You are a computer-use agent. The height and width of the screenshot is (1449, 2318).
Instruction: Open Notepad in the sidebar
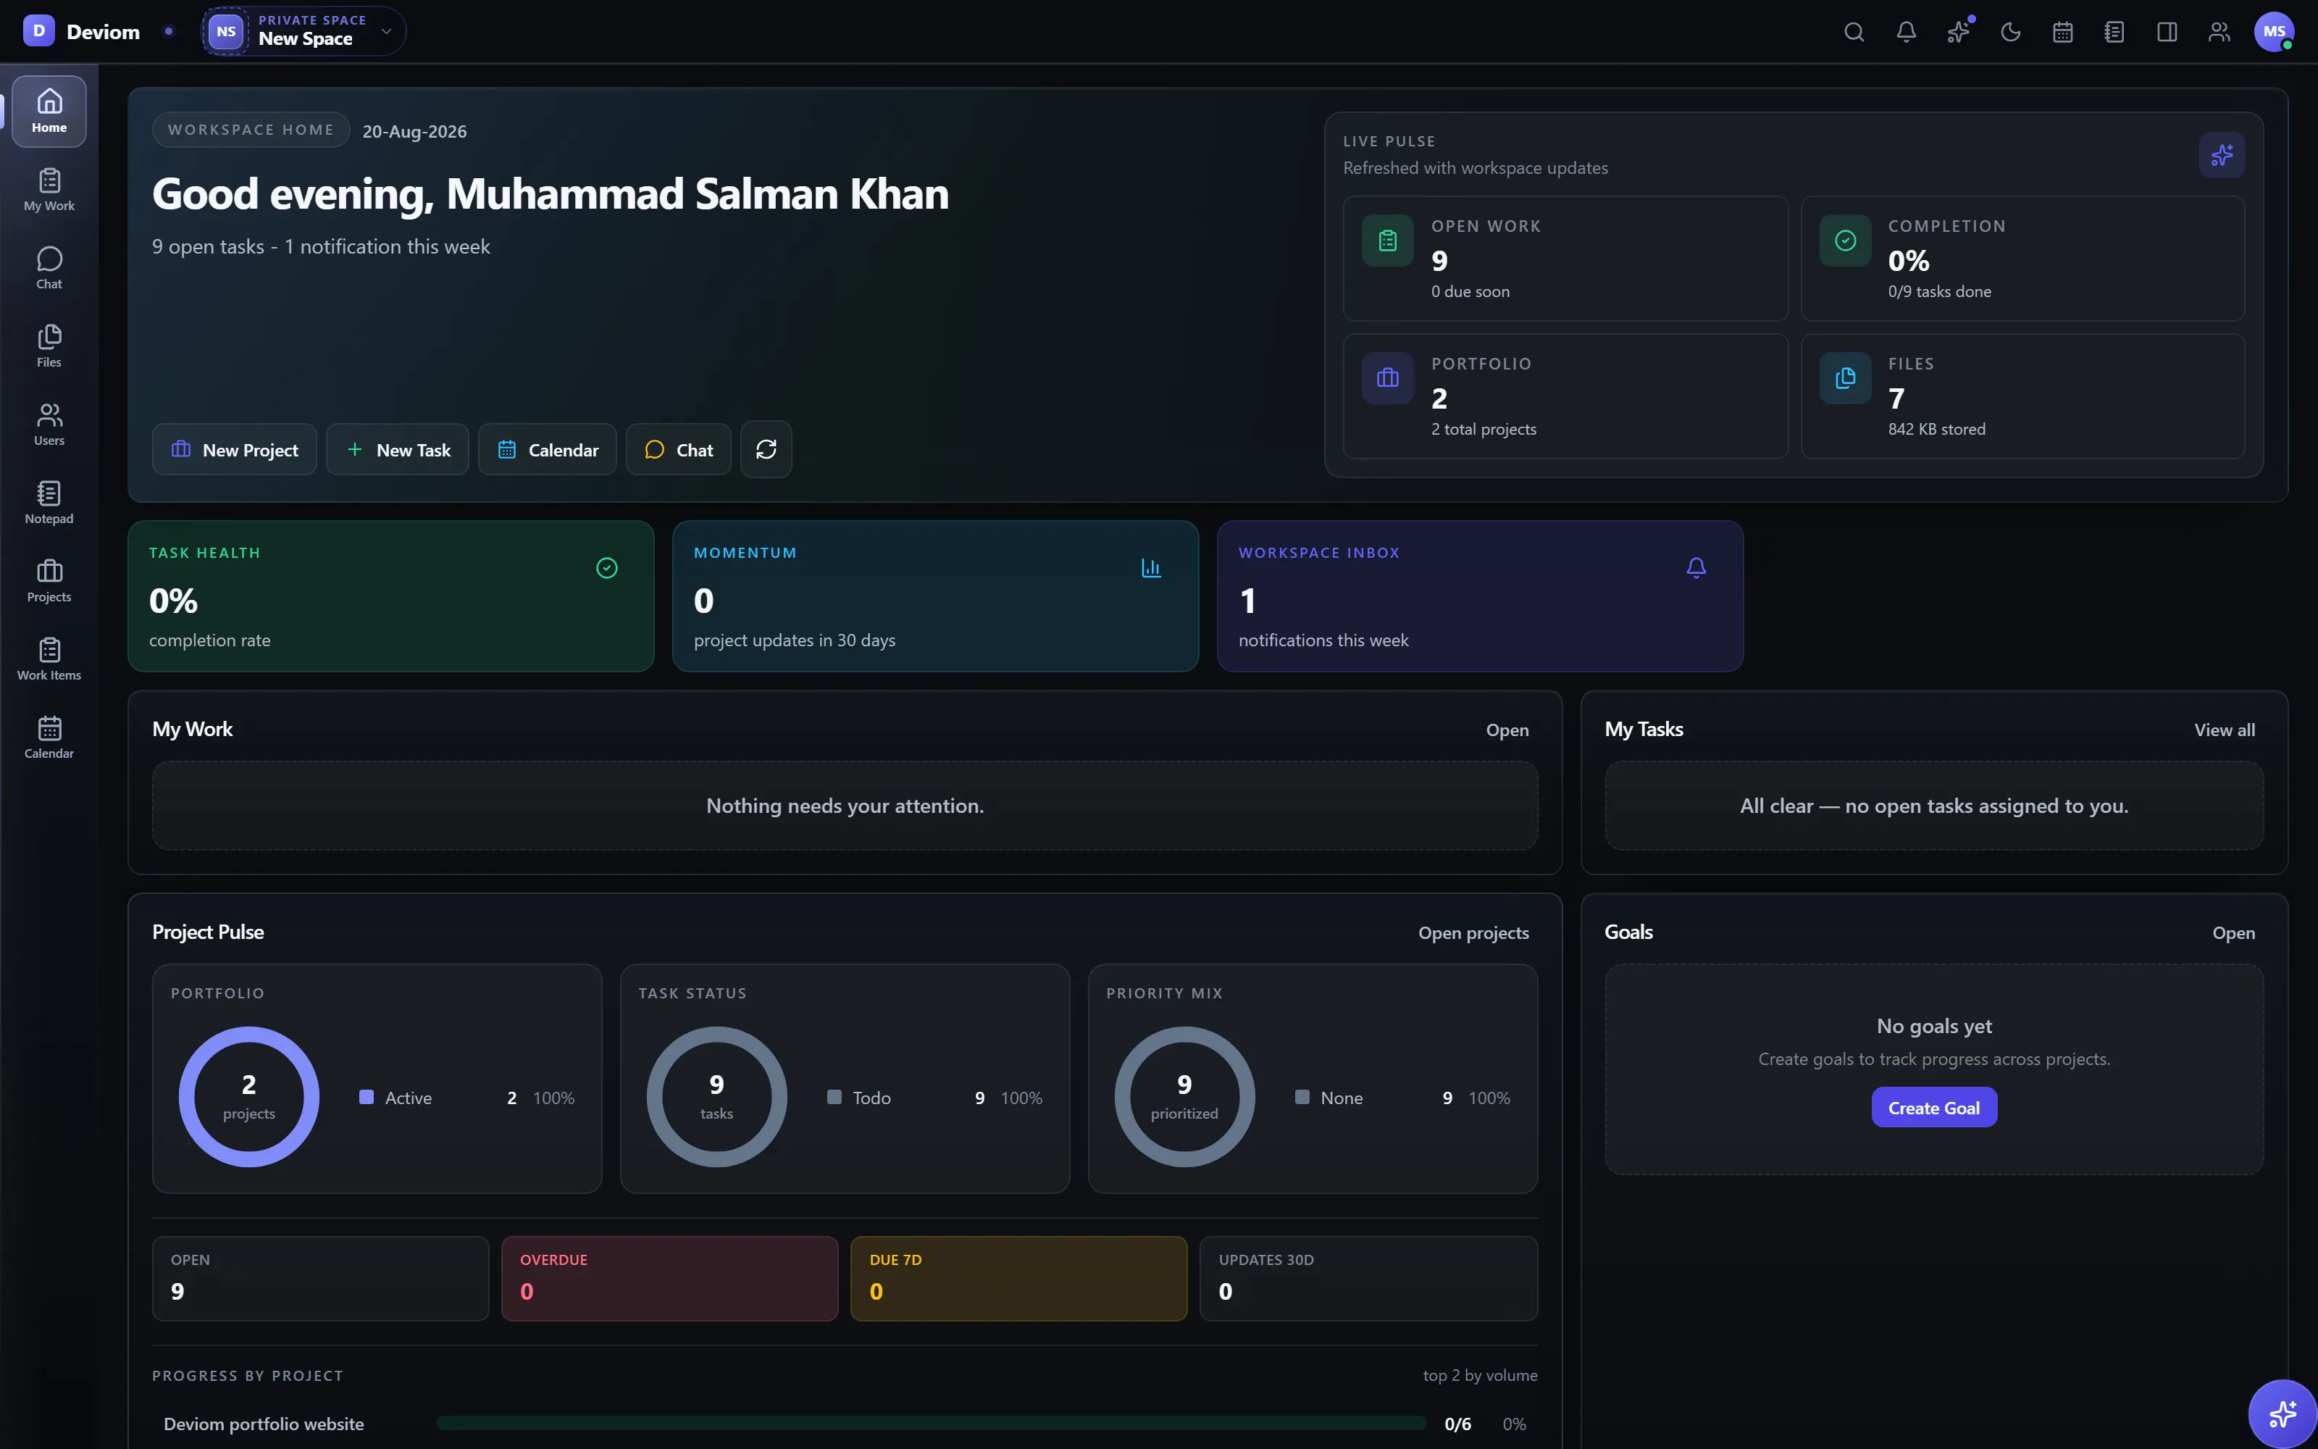point(49,503)
